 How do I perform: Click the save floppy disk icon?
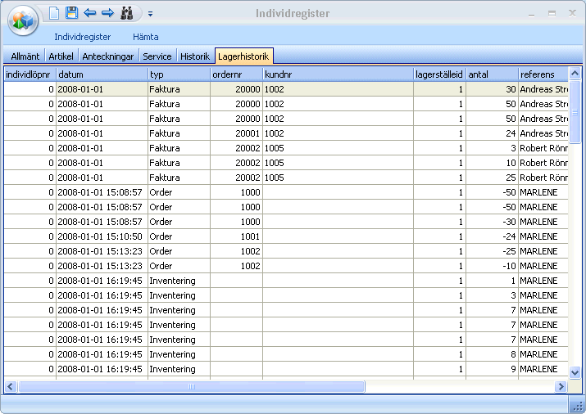point(71,13)
